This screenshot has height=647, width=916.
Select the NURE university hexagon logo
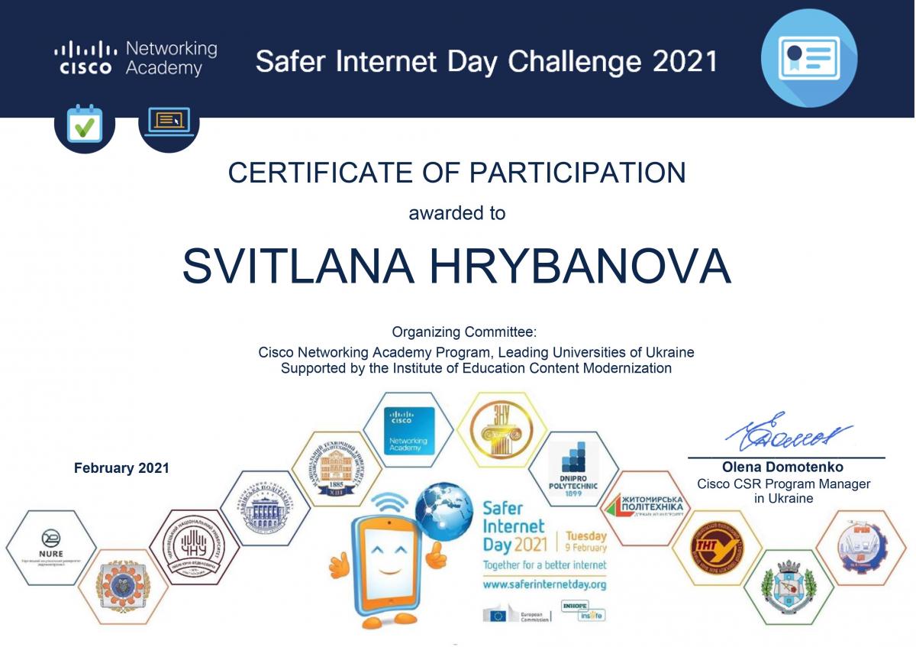point(51,548)
